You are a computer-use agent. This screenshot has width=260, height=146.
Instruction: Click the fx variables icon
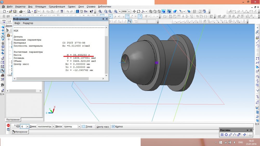click(x=86, y=11)
